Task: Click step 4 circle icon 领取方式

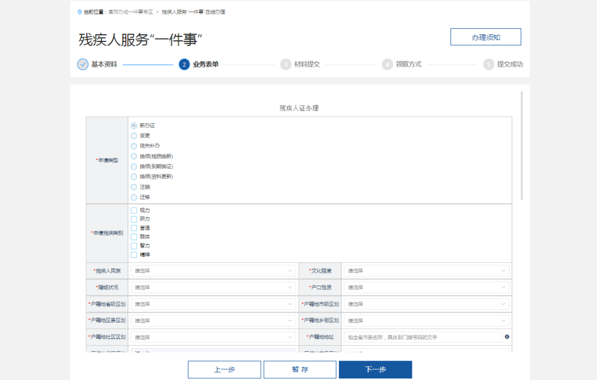Action: 387,64
